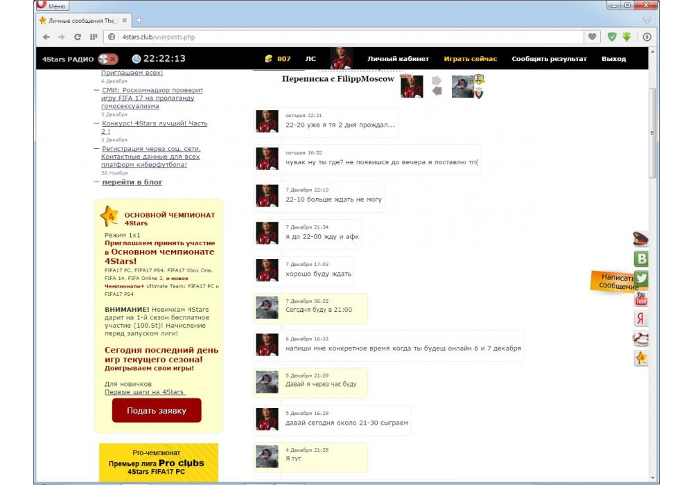Go forward with the browser arrow
Screen dimensions: 693x485
[62, 37]
